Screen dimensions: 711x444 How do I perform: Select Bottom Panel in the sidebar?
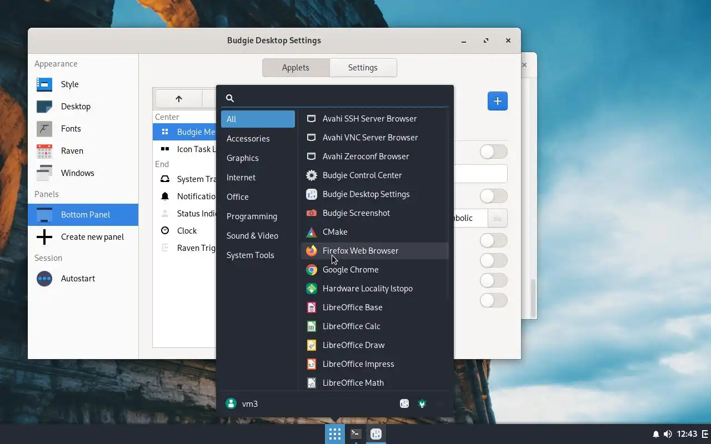(83, 215)
